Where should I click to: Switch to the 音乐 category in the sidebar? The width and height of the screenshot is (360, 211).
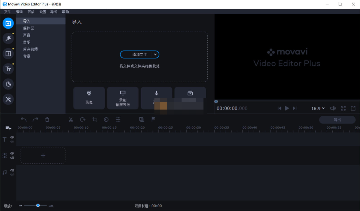[x=27, y=42]
